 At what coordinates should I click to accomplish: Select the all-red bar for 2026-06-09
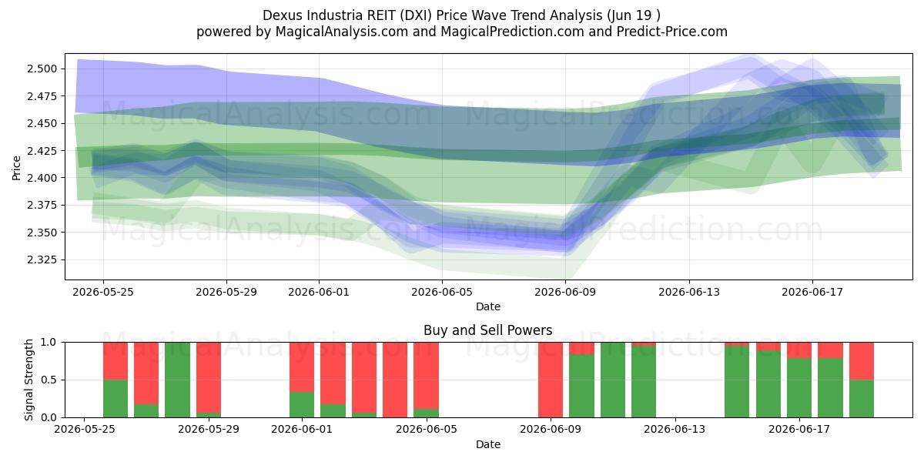pyautogui.click(x=551, y=380)
